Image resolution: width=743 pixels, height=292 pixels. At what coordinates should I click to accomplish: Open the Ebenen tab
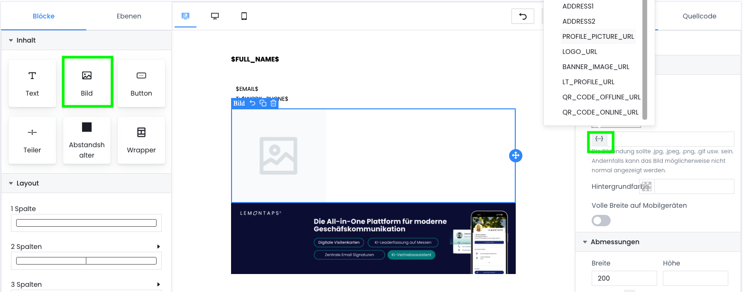coord(129,16)
